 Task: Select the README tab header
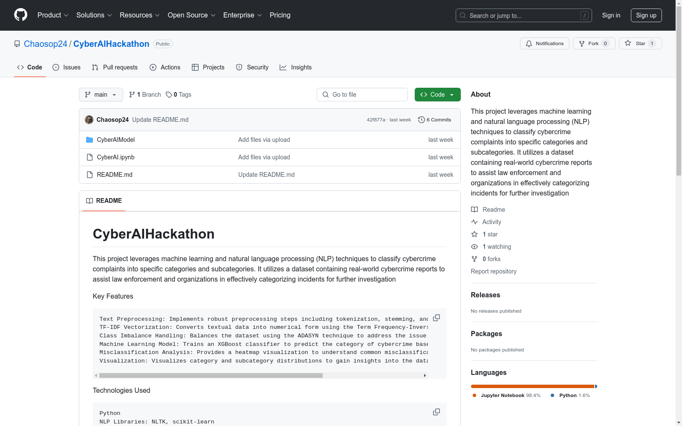104,201
